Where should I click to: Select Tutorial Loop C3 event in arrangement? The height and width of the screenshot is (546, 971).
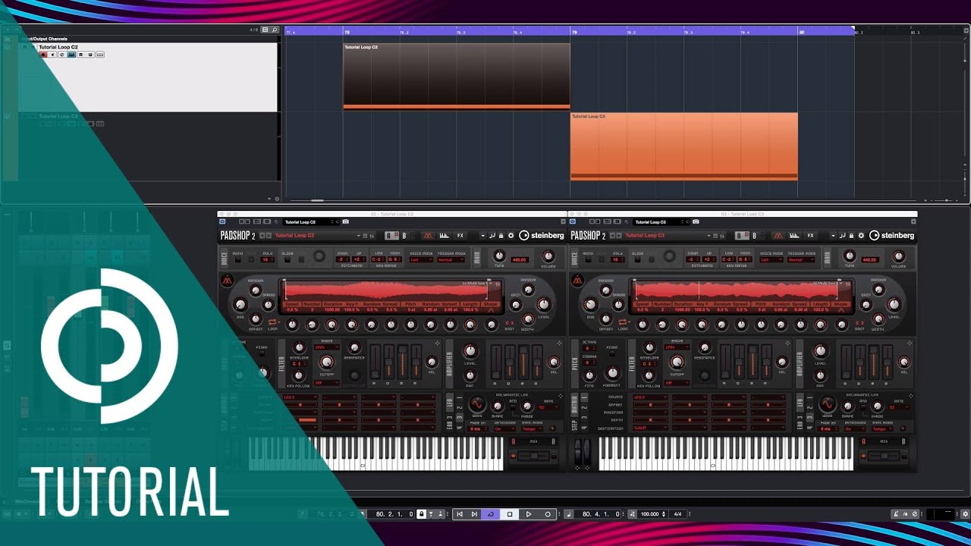pos(683,146)
